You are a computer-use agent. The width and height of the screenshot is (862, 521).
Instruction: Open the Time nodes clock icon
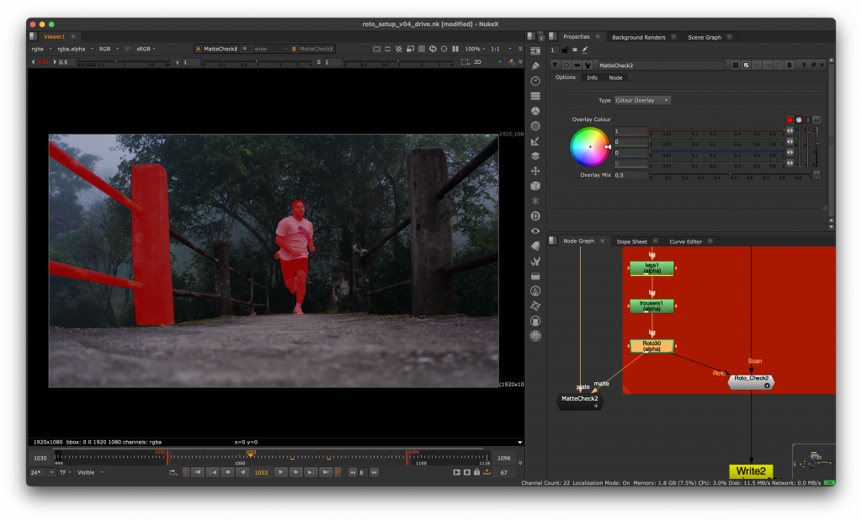point(535,81)
